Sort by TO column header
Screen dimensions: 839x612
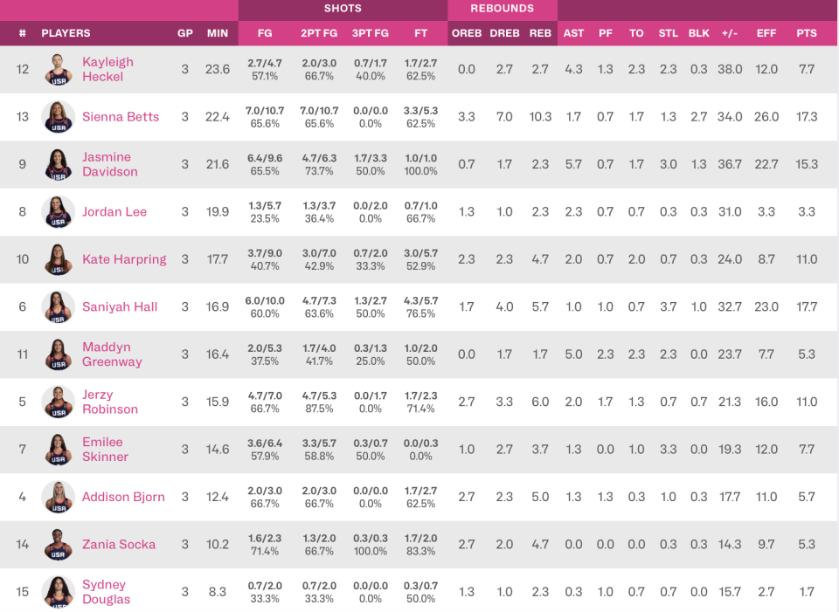pos(636,33)
